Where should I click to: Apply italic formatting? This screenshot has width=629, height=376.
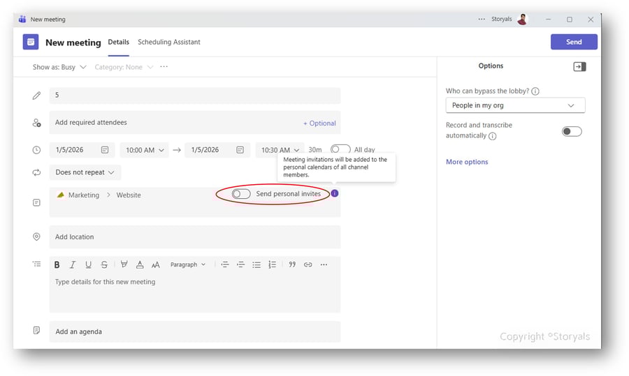(72, 264)
